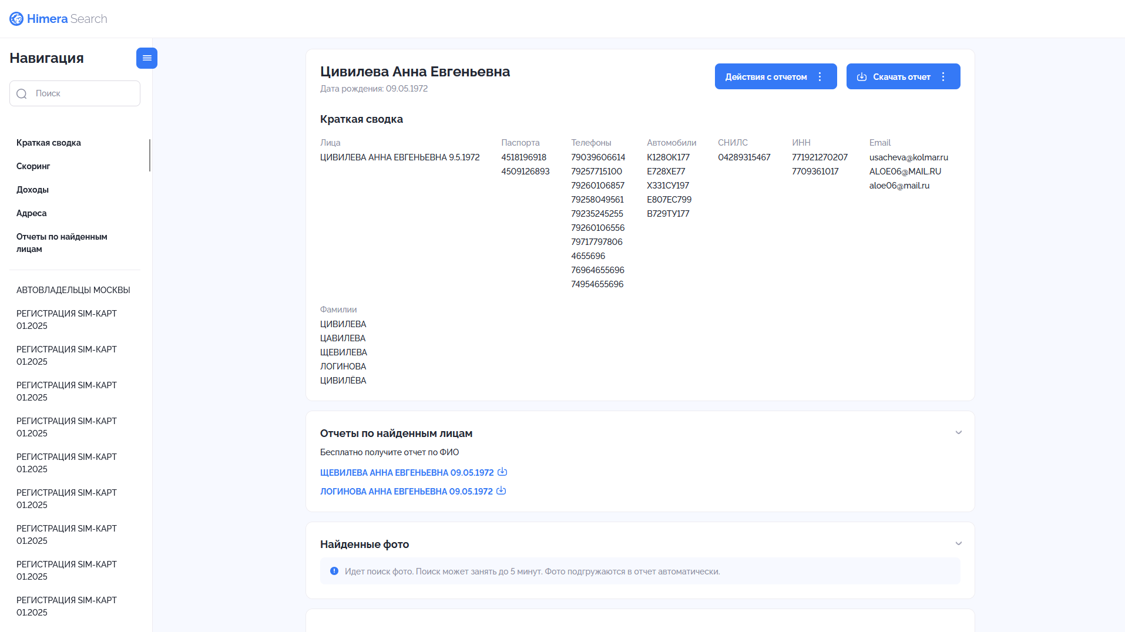Go to Краткая сводка in navigation
1125x632 pixels.
coord(49,143)
